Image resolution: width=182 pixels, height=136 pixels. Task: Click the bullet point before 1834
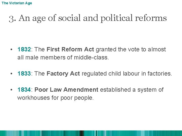(x=12, y=90)
